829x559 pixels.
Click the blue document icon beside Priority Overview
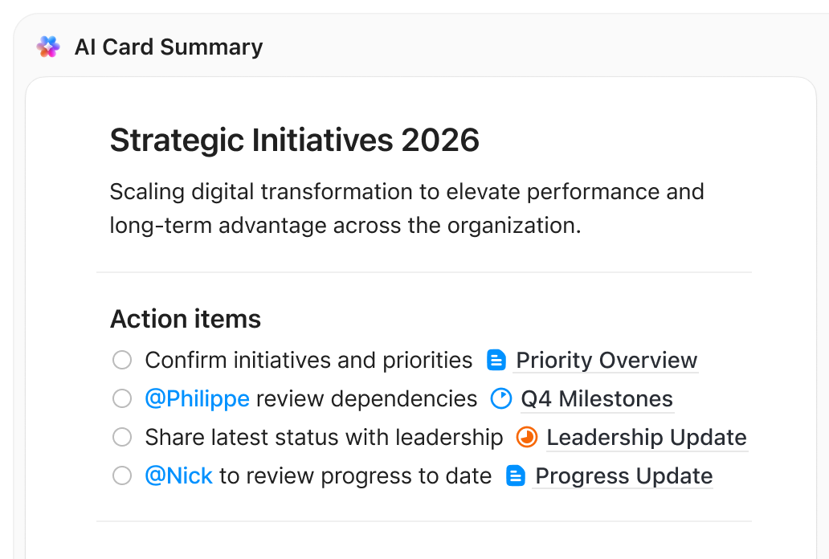tap(495, 360)
